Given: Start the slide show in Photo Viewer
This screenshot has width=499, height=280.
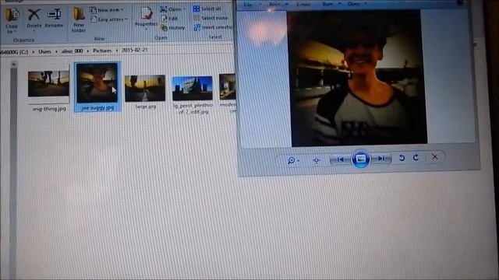Looking at the screenshot, I should (360, 159).
